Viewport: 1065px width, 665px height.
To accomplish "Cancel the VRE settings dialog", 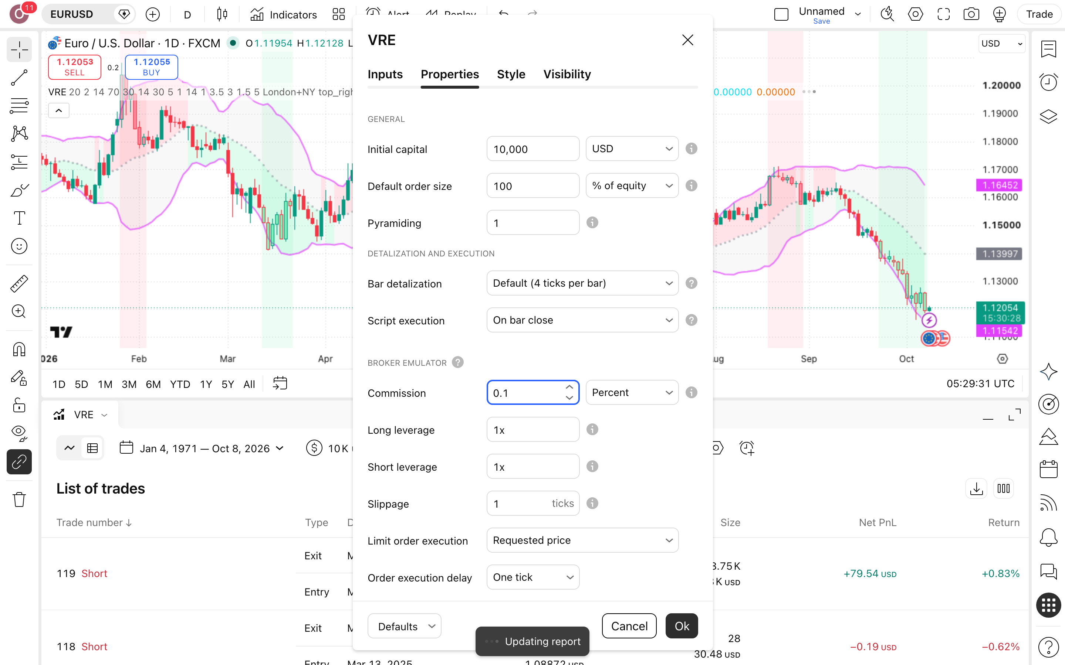I will (x=629, y=626).
